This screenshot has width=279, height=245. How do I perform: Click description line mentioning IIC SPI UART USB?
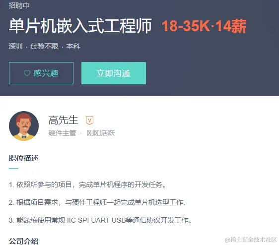pyautogui.click(x=101, y=220)
